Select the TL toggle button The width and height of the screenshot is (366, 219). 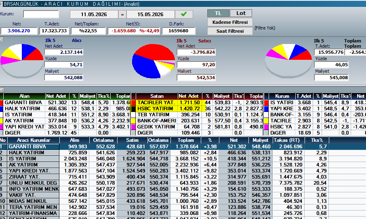tap(218, 13)
